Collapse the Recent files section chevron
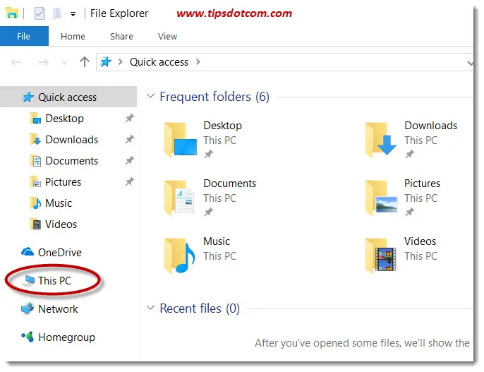 coord(150,308)
